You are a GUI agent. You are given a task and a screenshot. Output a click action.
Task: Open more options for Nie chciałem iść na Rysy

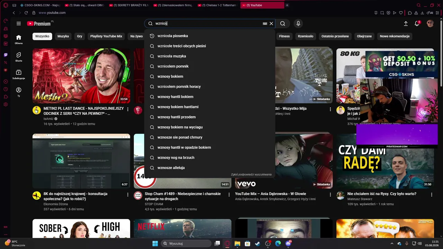point(431,195)
